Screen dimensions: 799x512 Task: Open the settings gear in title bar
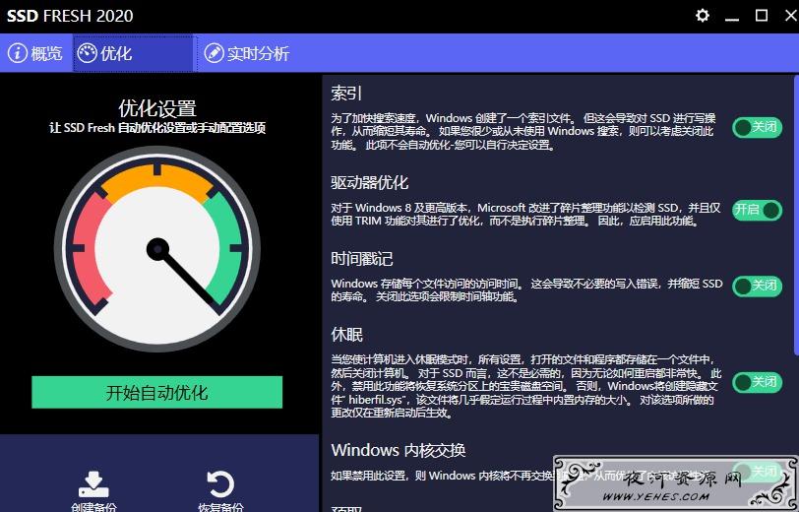tap(703, 16)
